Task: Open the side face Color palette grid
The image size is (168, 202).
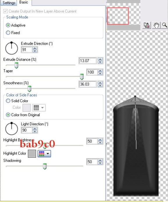Action: 36,108
